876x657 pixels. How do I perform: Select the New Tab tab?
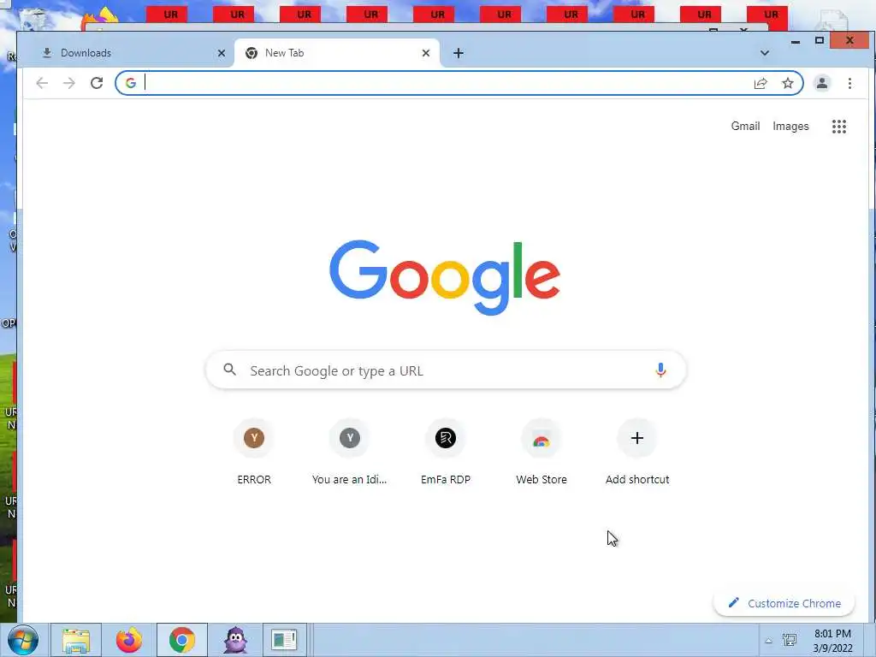coord(335,53)
